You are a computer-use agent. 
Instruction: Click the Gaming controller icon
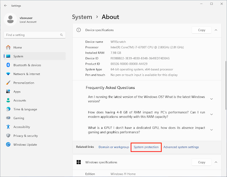click(8, 118)
